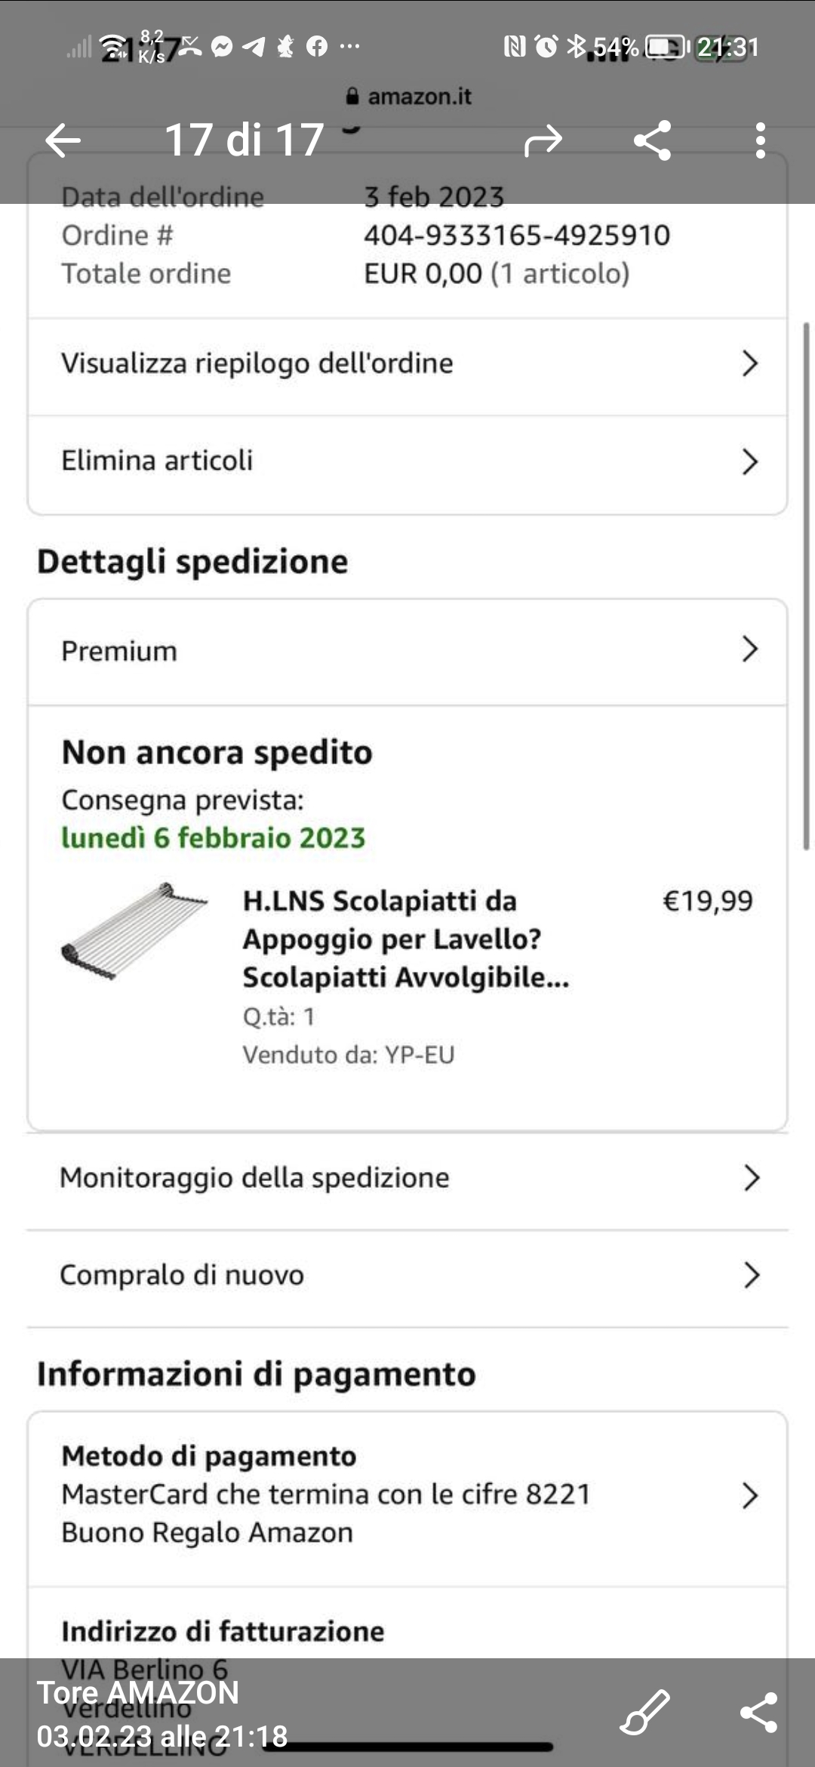Tap the edit brush icon
Viewport: 815px width, 1767px height.
[x=644, y=1712]
